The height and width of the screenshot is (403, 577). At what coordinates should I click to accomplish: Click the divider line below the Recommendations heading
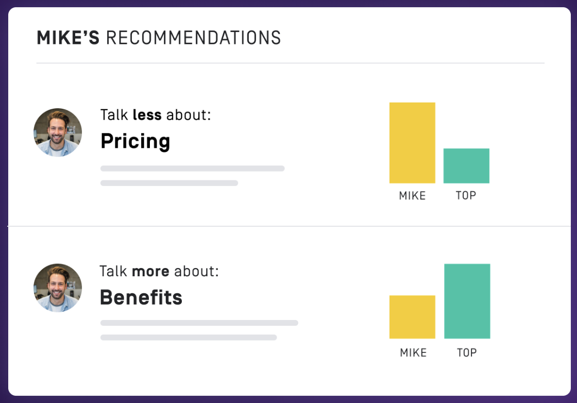tap(290, 63)
